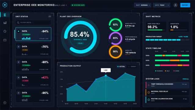Open the Temp Threshold Exceeded log entry
The height and width of the screenshot is (110, 195).
point(168,85)
